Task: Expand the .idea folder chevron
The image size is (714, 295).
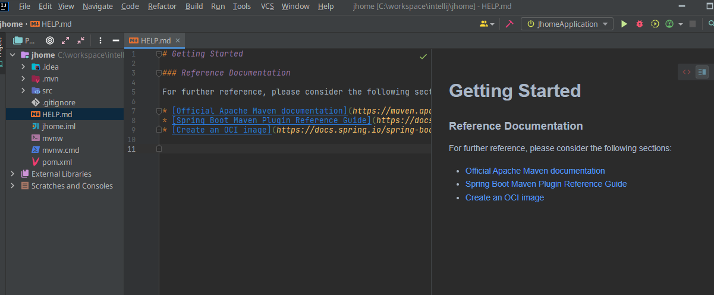Action: pyautogui.click(x=23, y=67)
